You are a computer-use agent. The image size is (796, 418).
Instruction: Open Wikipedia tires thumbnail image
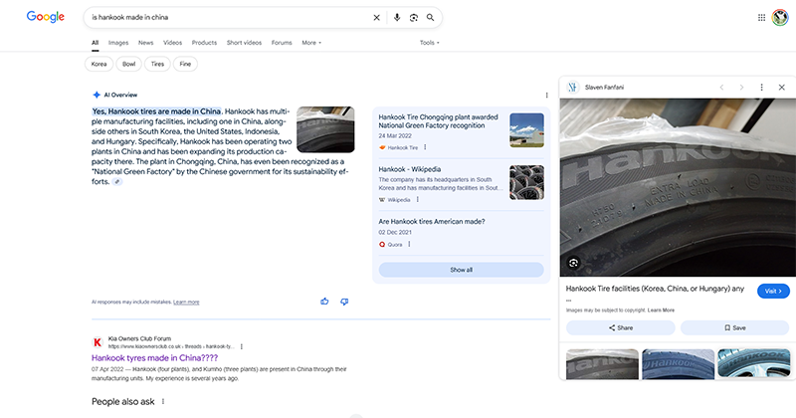coord(526,182)
